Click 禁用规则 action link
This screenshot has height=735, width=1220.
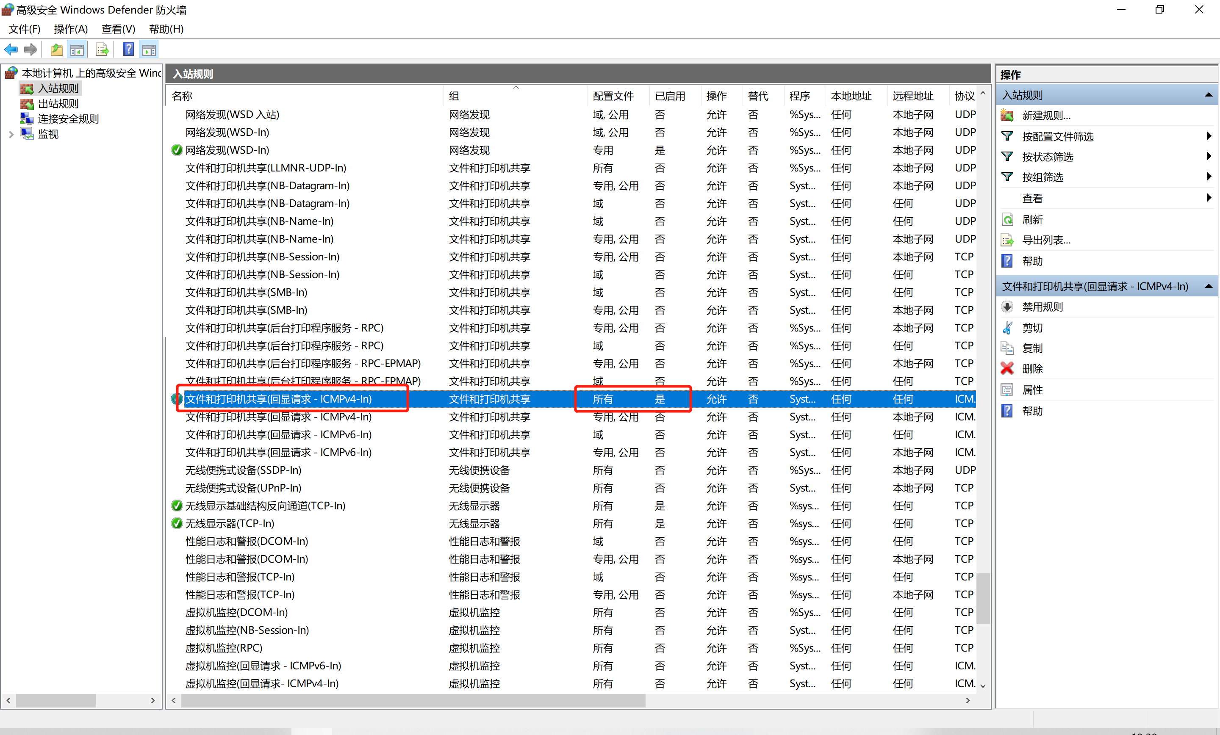coord(1042,307)
